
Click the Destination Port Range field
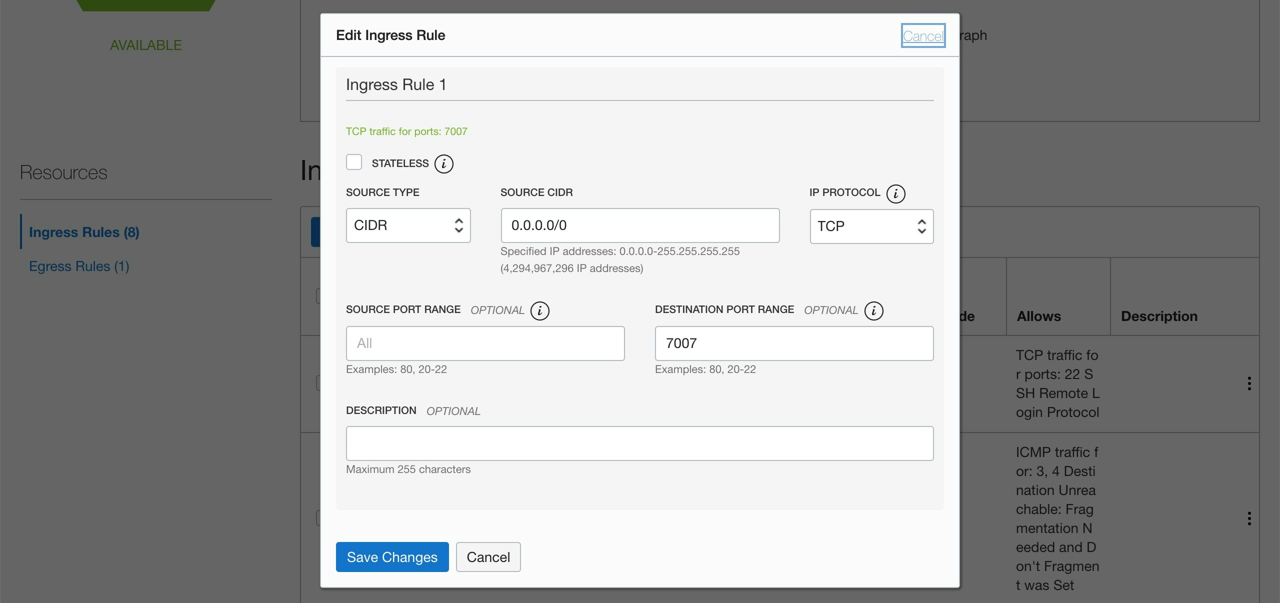794,343
